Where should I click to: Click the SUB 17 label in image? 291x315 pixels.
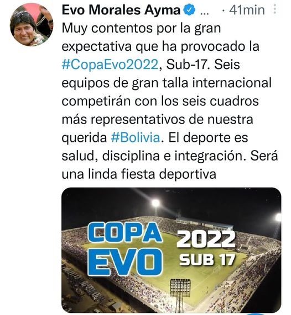tap(207, 259)
